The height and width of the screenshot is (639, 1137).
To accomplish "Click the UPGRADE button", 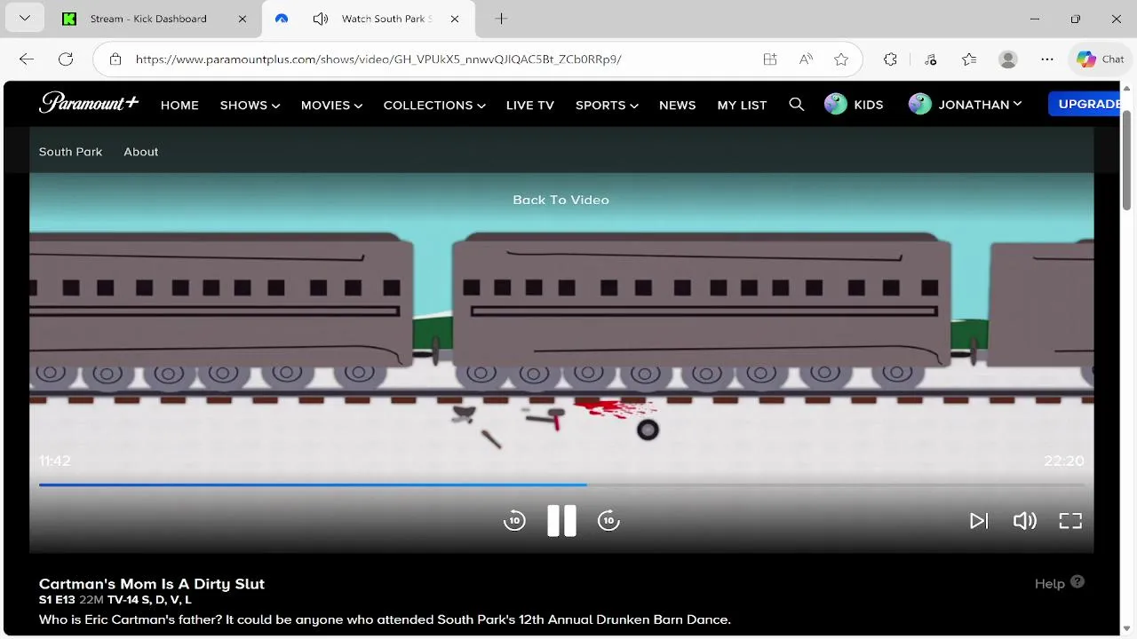I will [x=1085, y=104].
